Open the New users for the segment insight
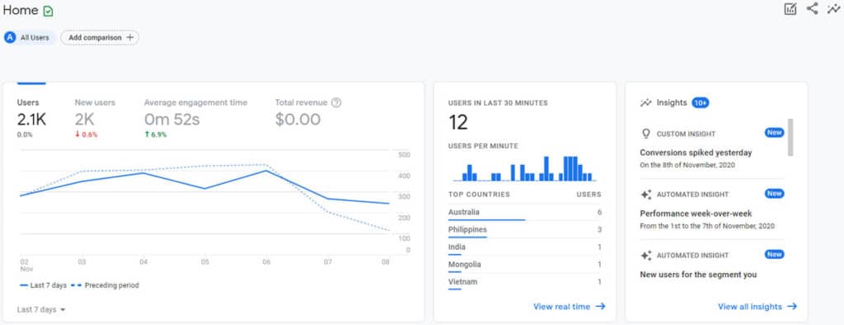This screenshot has height=325, width=844. pyautogui.click(x=698, y=275)
